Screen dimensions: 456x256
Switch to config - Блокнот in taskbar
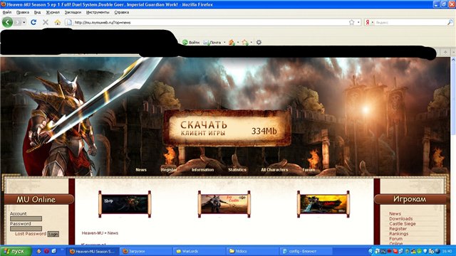306,251
